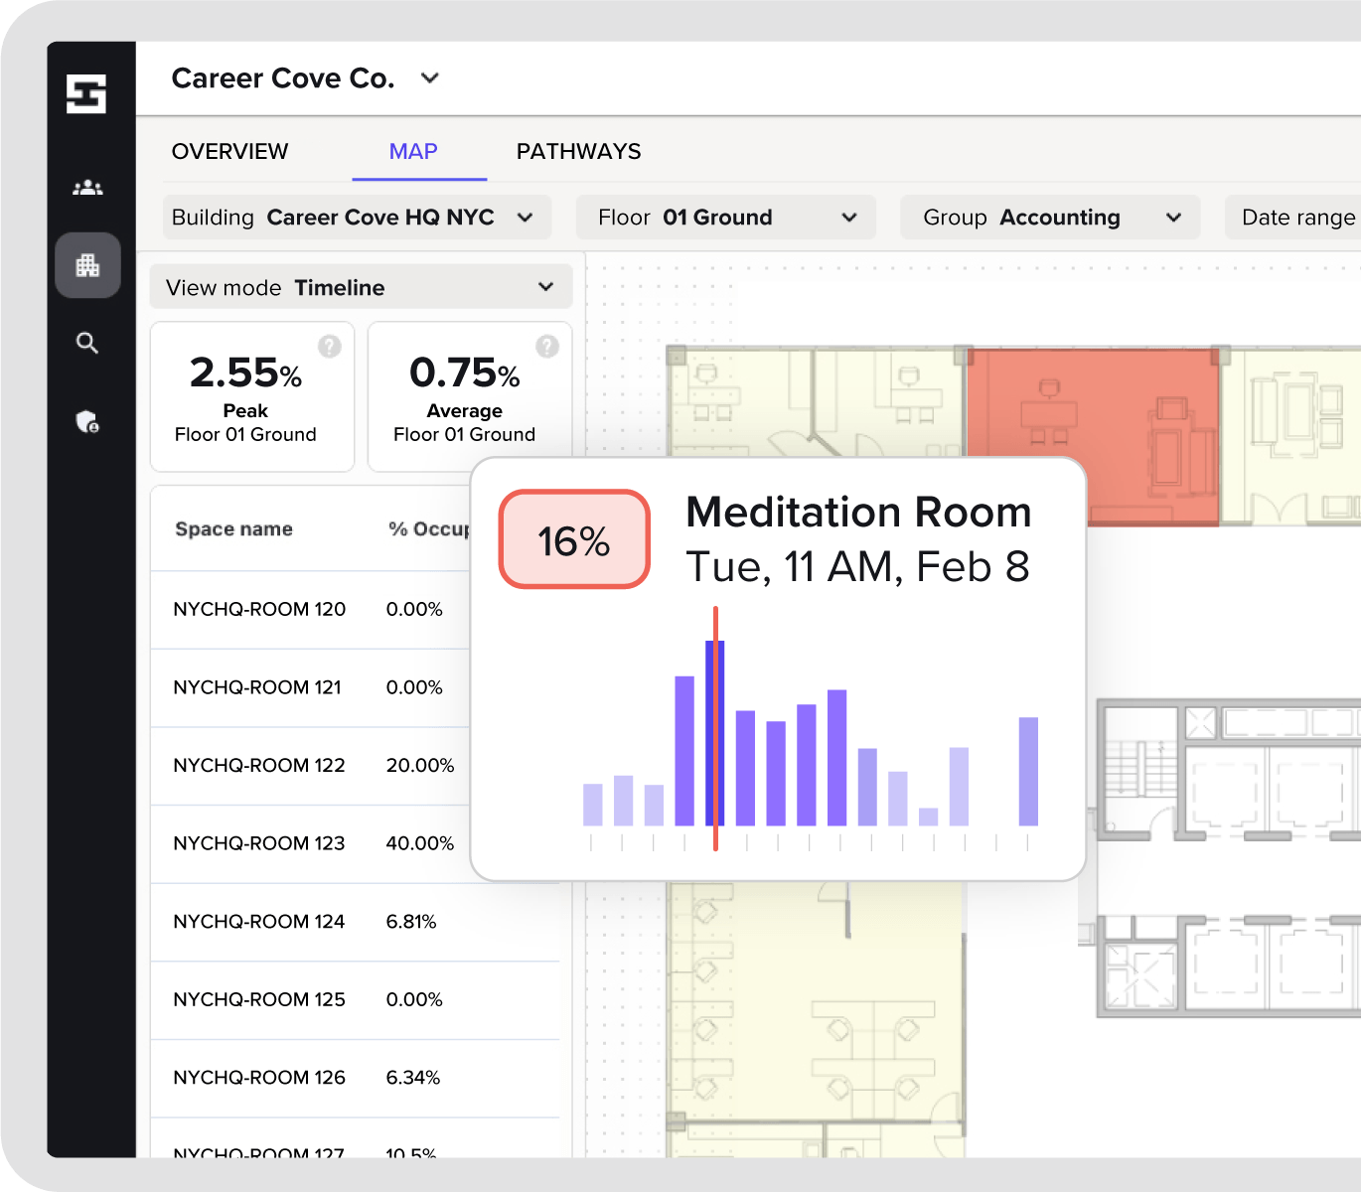The height and width of the screenshot is (1192, 1361).
Task: Click the Tue, 11 AM, Feb 8 date text
Action: (x=858, y=567)
